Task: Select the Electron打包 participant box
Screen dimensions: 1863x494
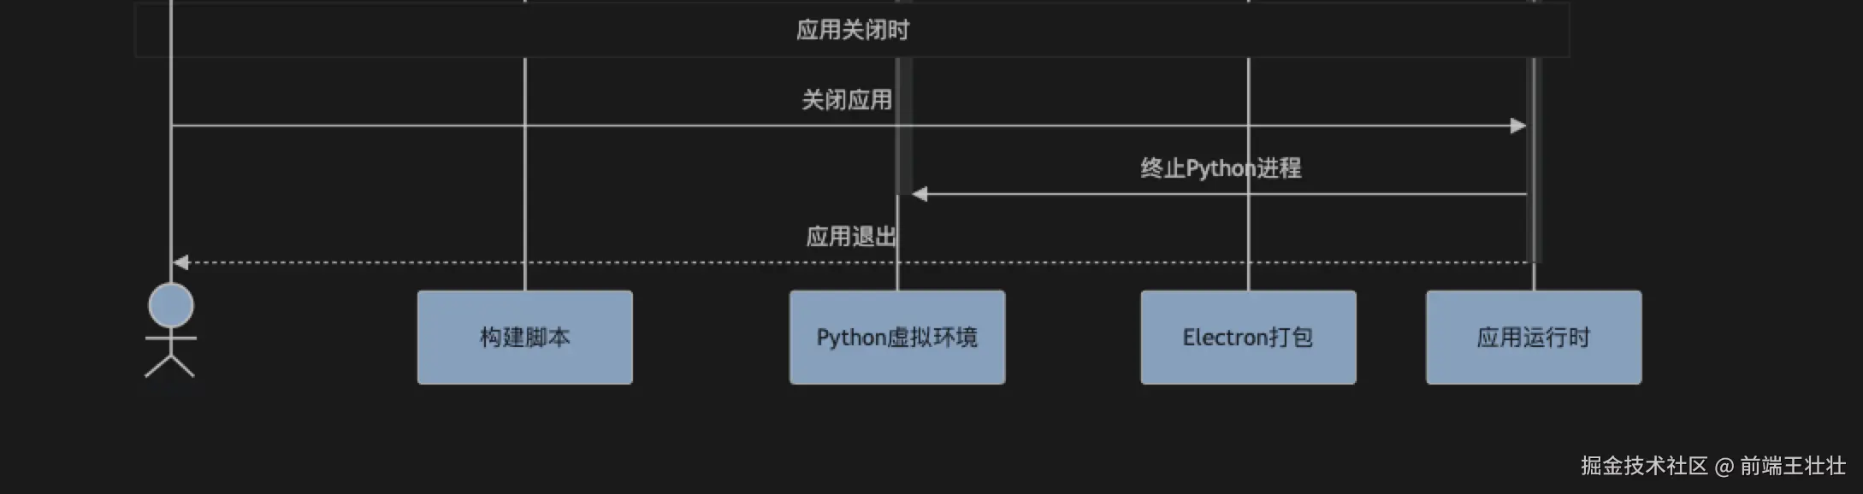Action: tap(1248, 338)
